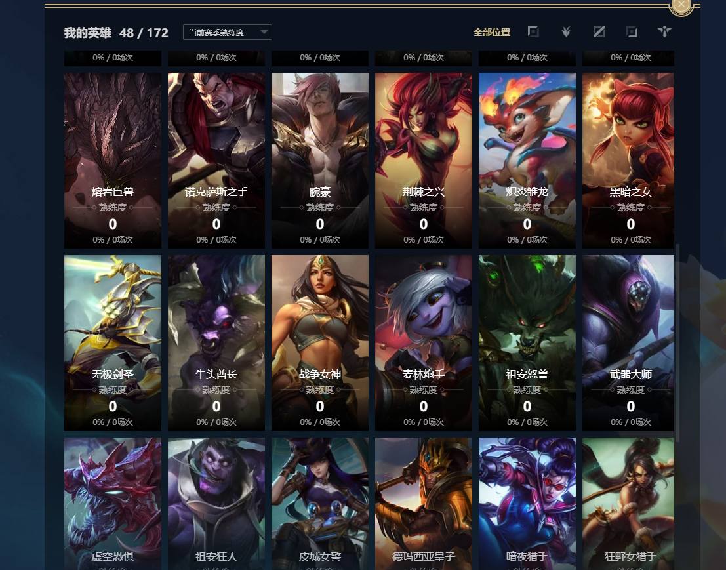726x570 pixels.
Task: Choose the 战争女神 champion card
Action: [x=320, y=342]
